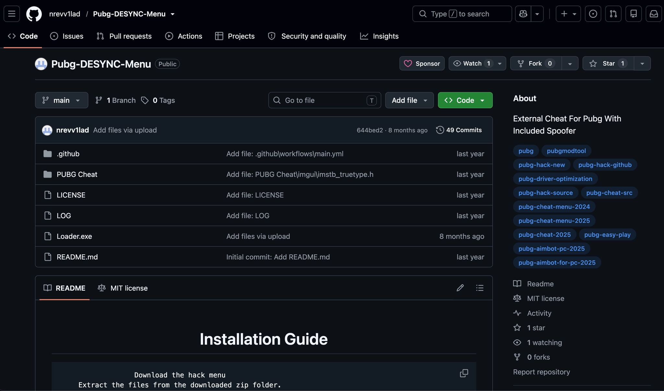
Task: Click the tag icon beside 0 Tags
Action: [145, 100]
